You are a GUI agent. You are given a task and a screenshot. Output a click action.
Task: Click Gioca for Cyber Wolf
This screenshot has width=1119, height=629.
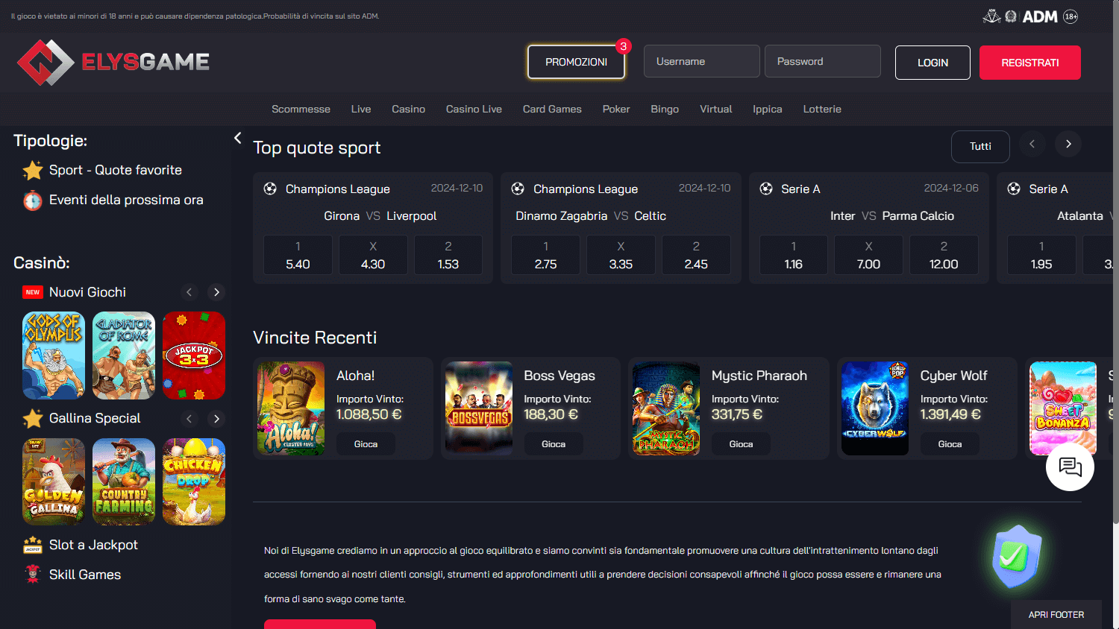(x=950, y=444)
